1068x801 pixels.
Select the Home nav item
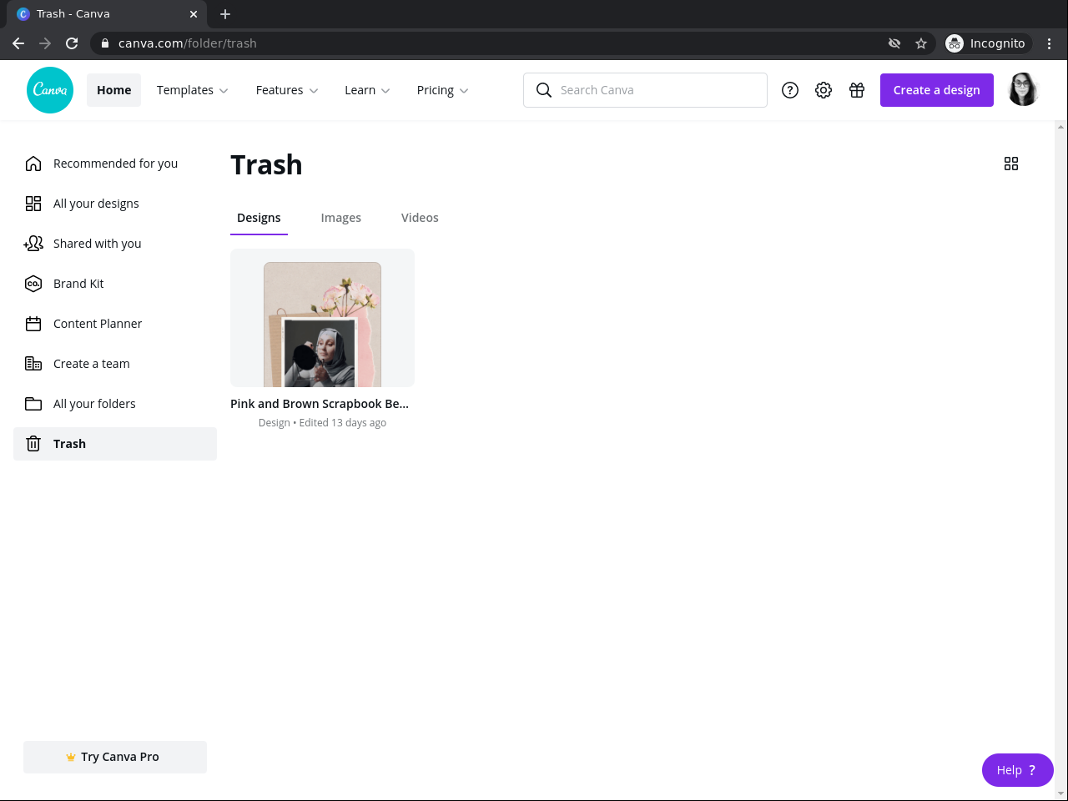click(x=113, y=90)
